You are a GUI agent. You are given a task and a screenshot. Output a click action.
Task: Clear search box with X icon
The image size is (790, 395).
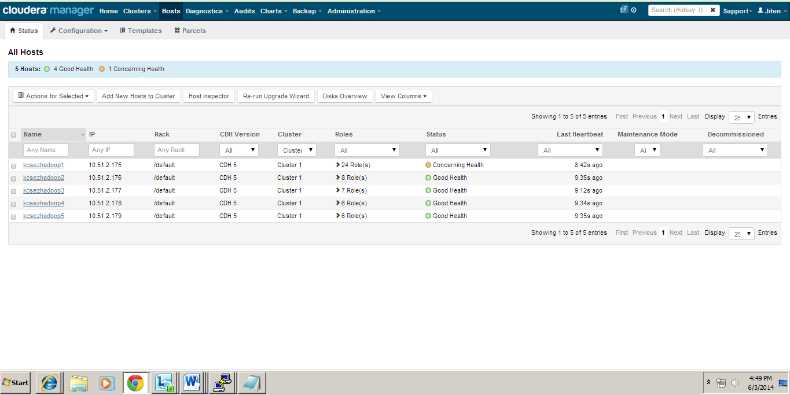point(713,10)
